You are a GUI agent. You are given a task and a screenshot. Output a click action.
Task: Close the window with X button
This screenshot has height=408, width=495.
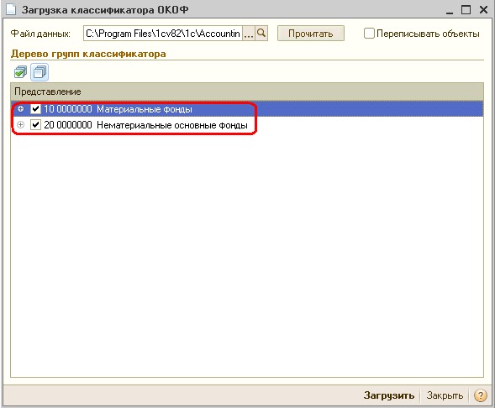click(x=483, y=9)
